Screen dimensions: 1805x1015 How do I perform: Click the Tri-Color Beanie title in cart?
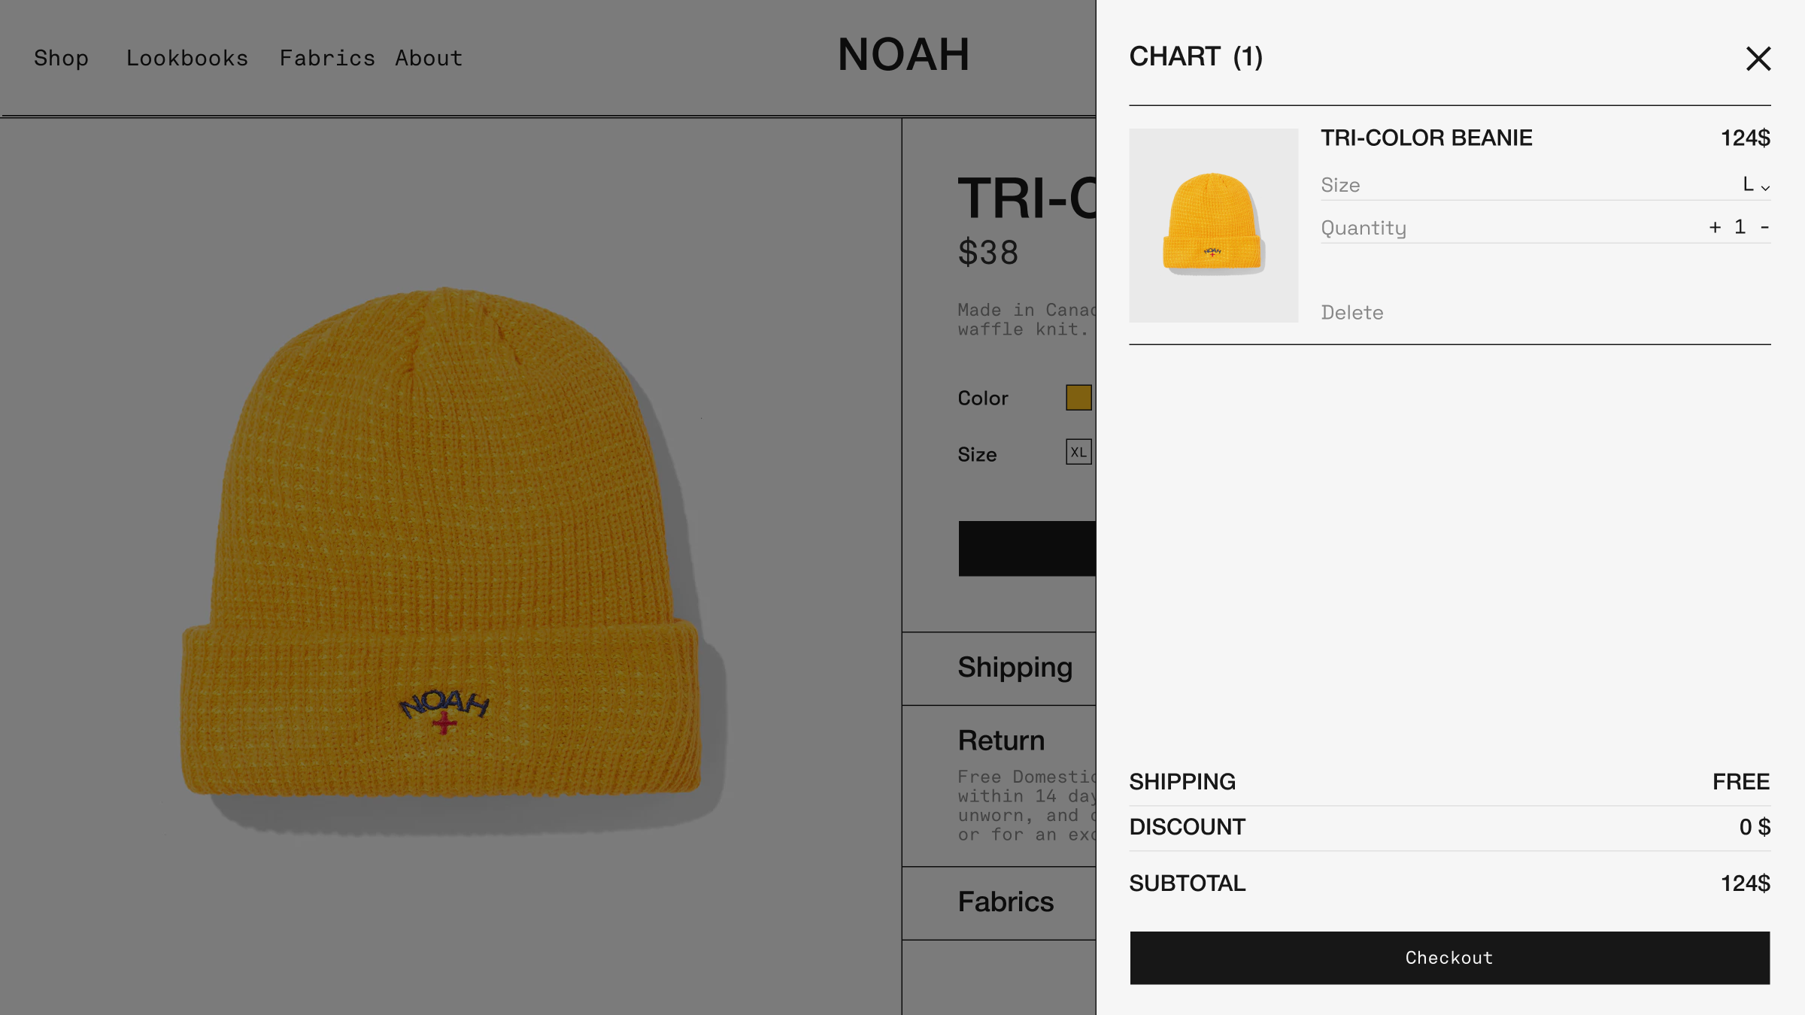[1426, 138]
